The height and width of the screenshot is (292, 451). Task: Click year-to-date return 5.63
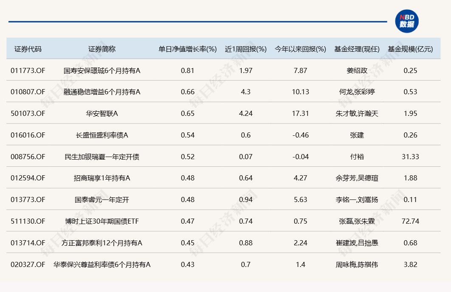(x=301, y=200)
